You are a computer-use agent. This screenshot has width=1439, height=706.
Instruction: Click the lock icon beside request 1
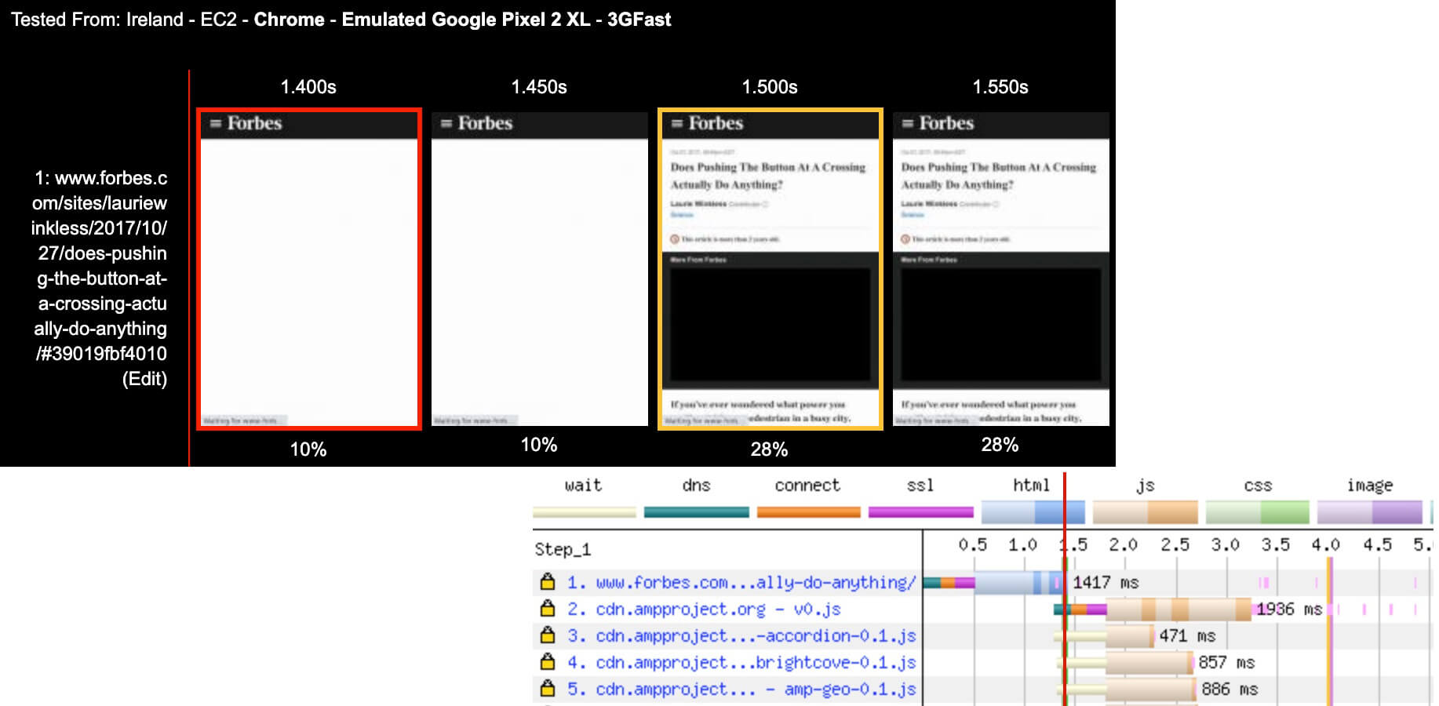point(548,582)
